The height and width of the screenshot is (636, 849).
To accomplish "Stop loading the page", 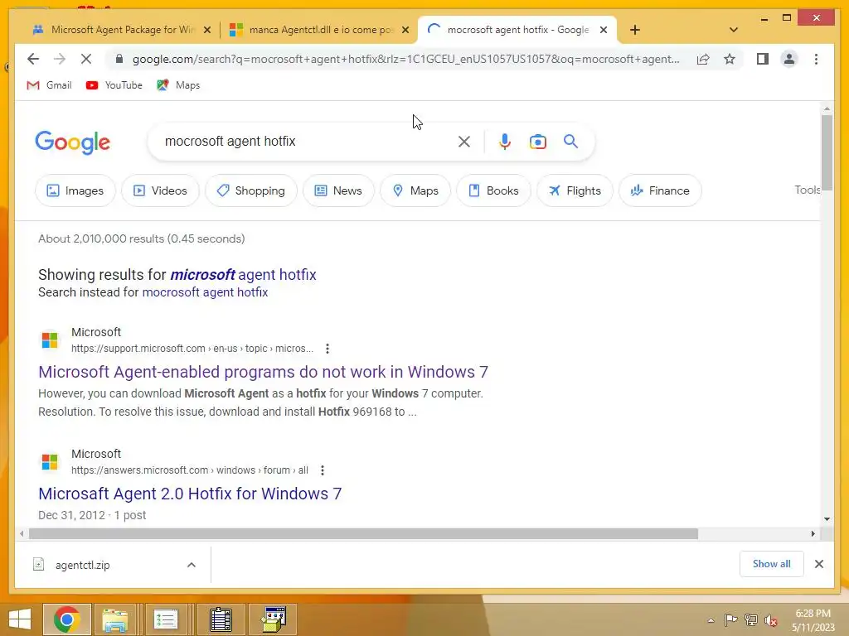I will tap(86, 59).
